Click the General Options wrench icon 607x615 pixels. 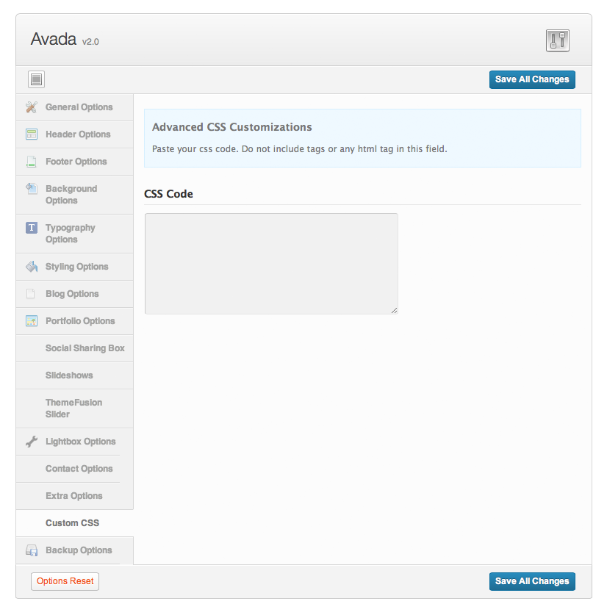(32, 107)
